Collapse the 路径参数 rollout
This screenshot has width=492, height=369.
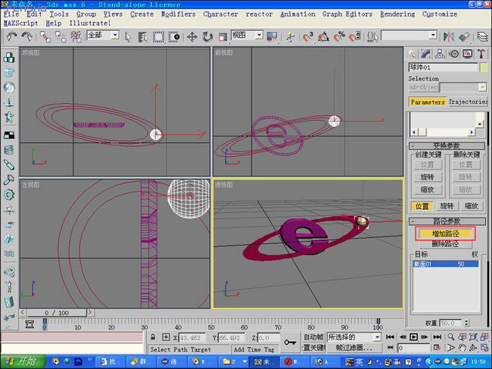447,221
